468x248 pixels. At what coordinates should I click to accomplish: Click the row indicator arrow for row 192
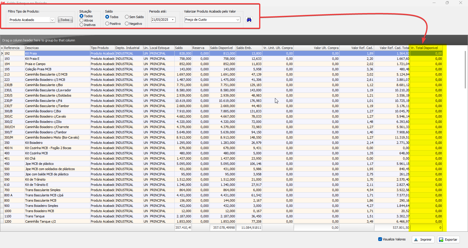tap(2, 53)
